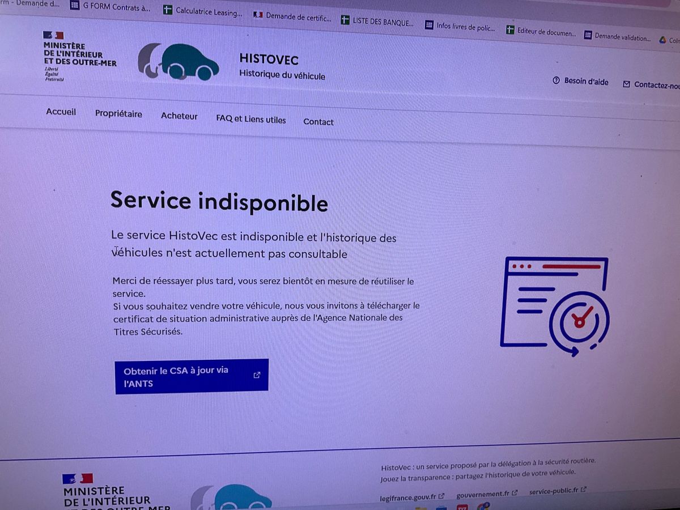Screen dimensions: 680x510
Task: Open the 'Demande validation...' bookmark
Action: [x=618, y=36]
